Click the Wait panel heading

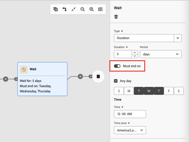tap(118, 8)
